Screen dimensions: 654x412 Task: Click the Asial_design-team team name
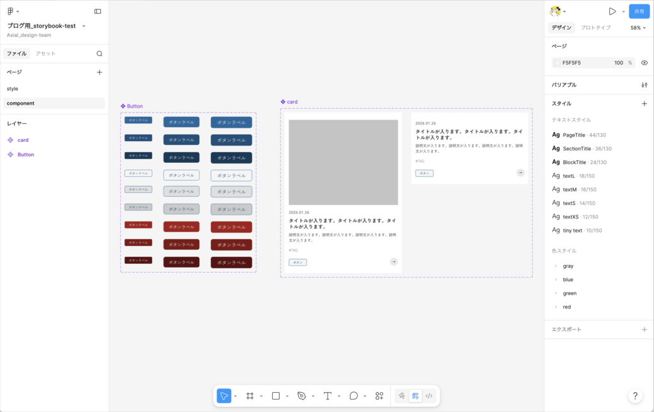29,35
